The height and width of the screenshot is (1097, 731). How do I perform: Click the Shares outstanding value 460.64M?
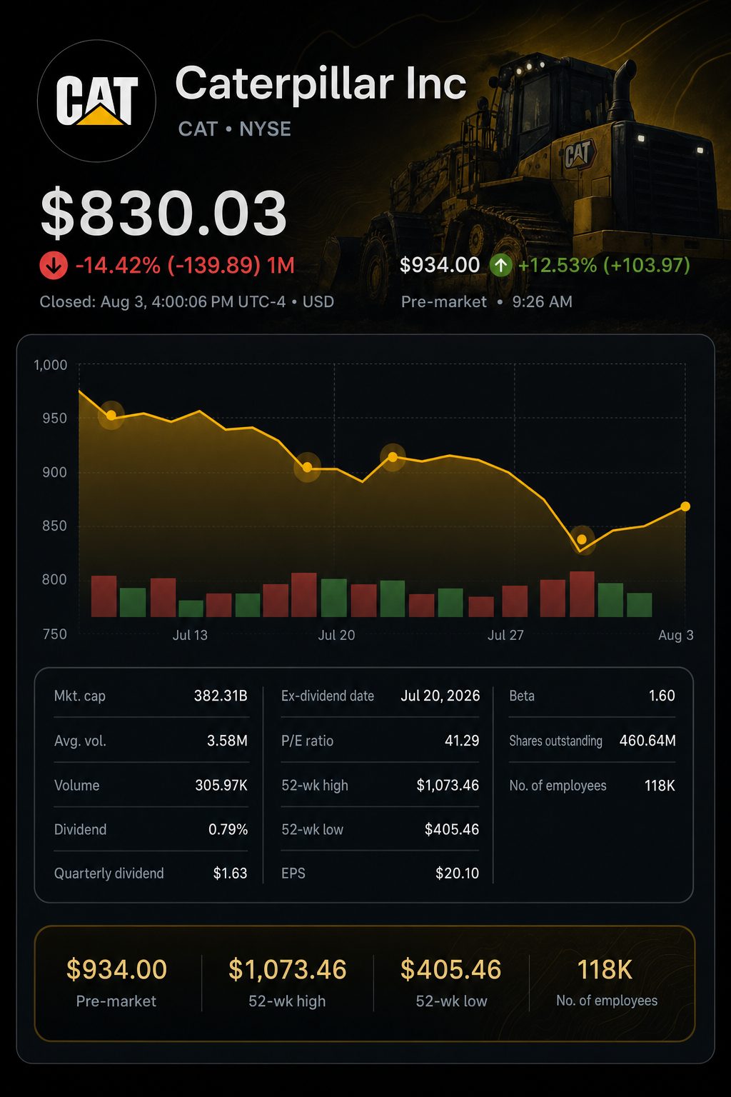[x=647, y=741]
